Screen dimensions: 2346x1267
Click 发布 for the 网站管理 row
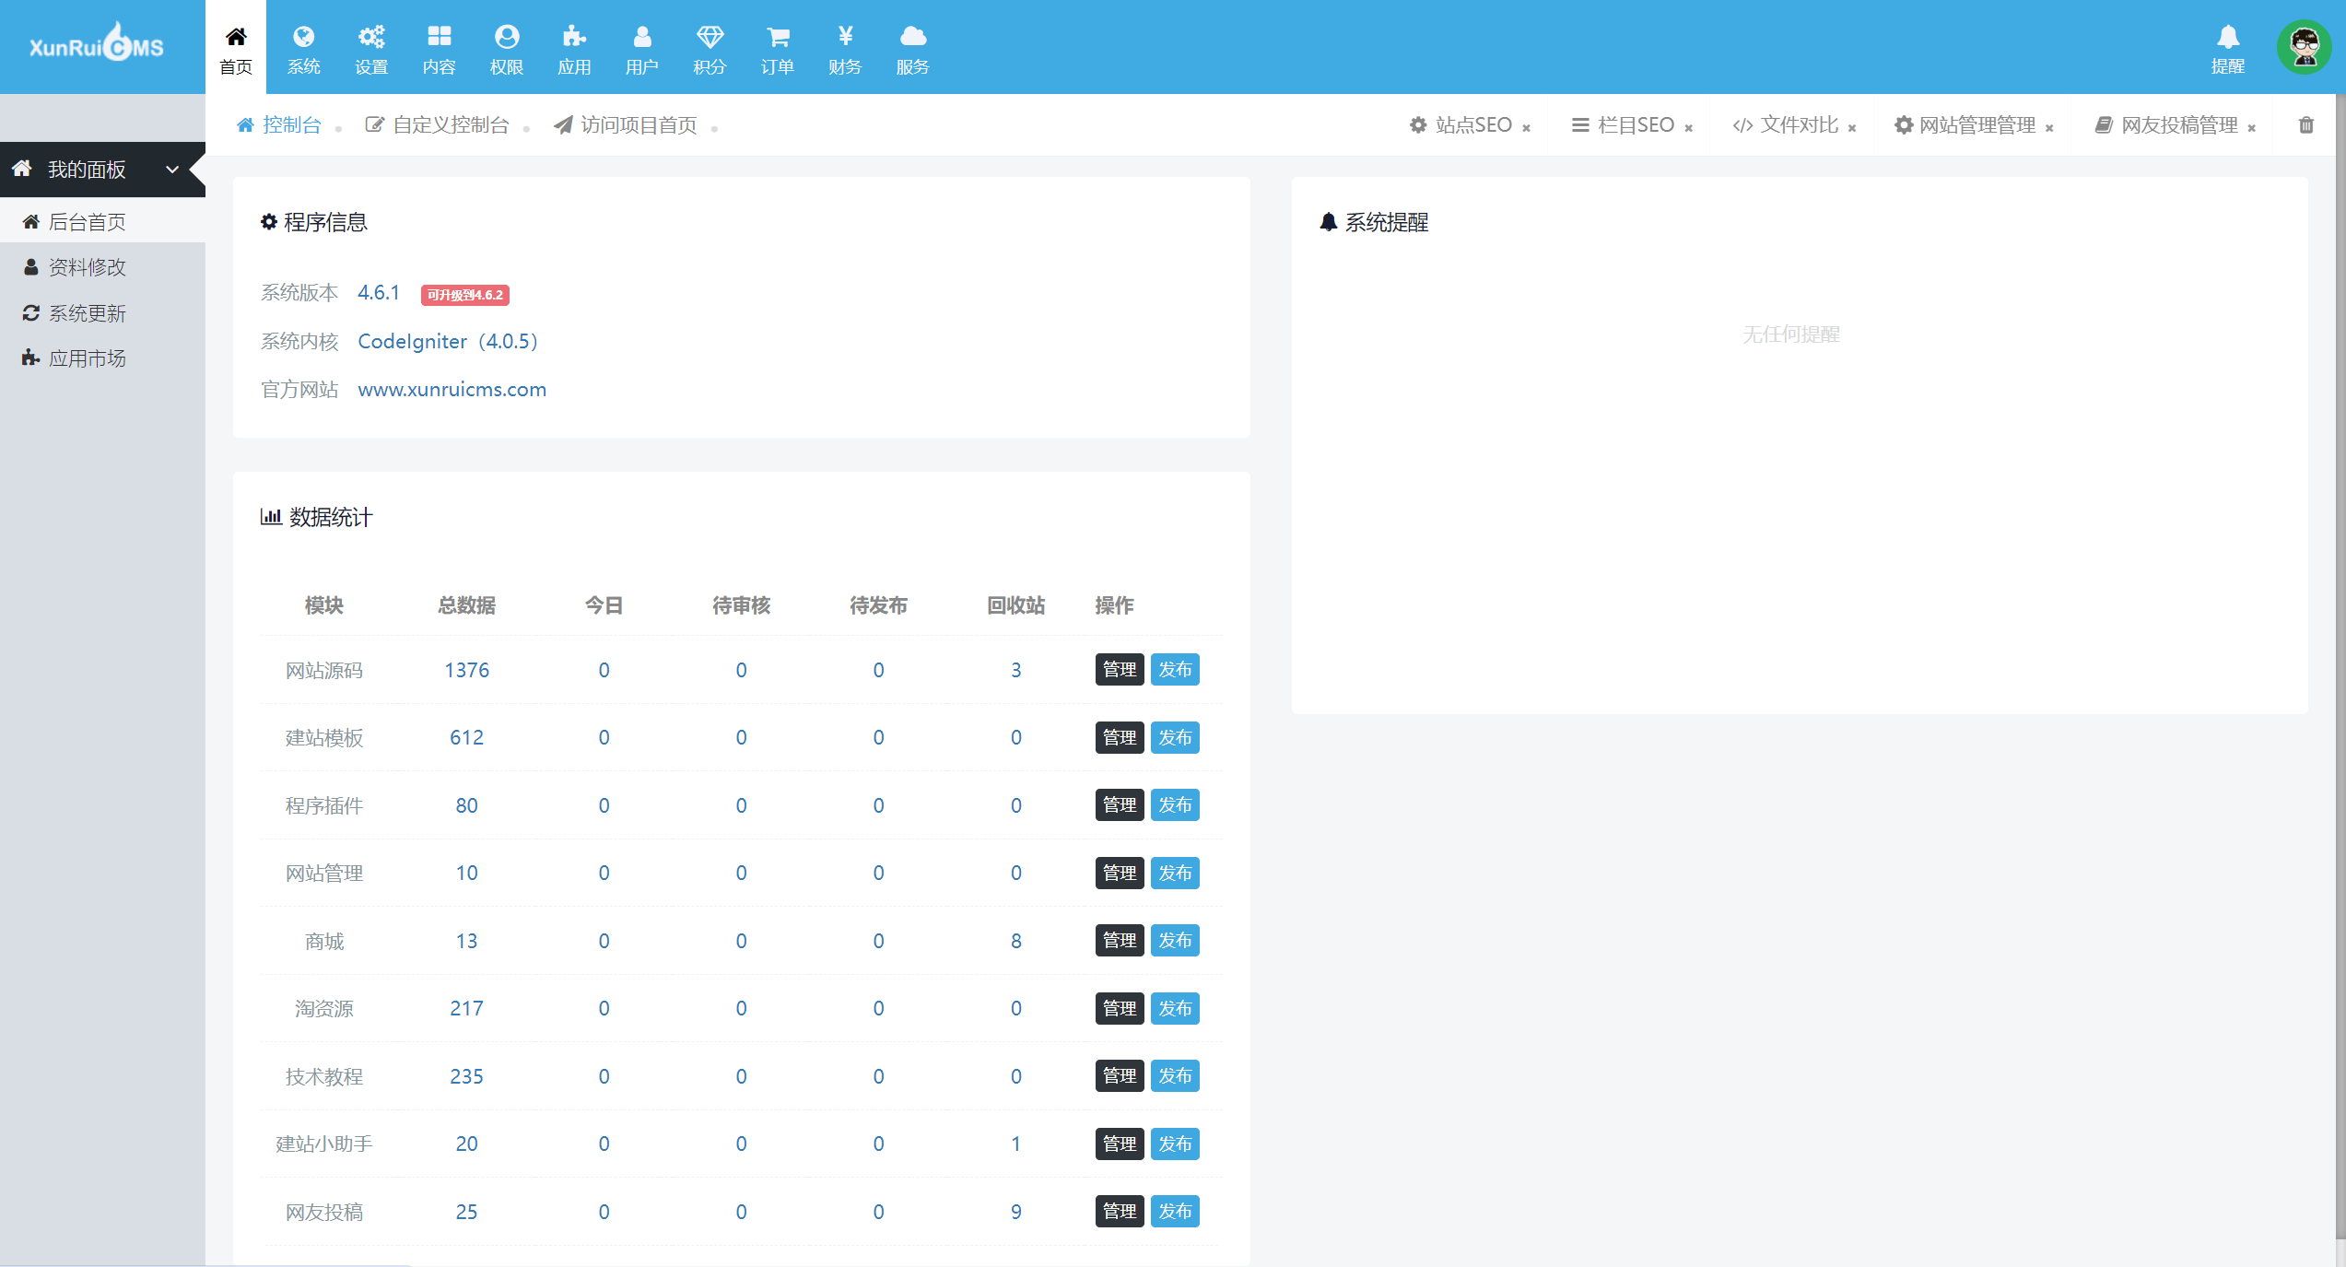point(1175,873)
